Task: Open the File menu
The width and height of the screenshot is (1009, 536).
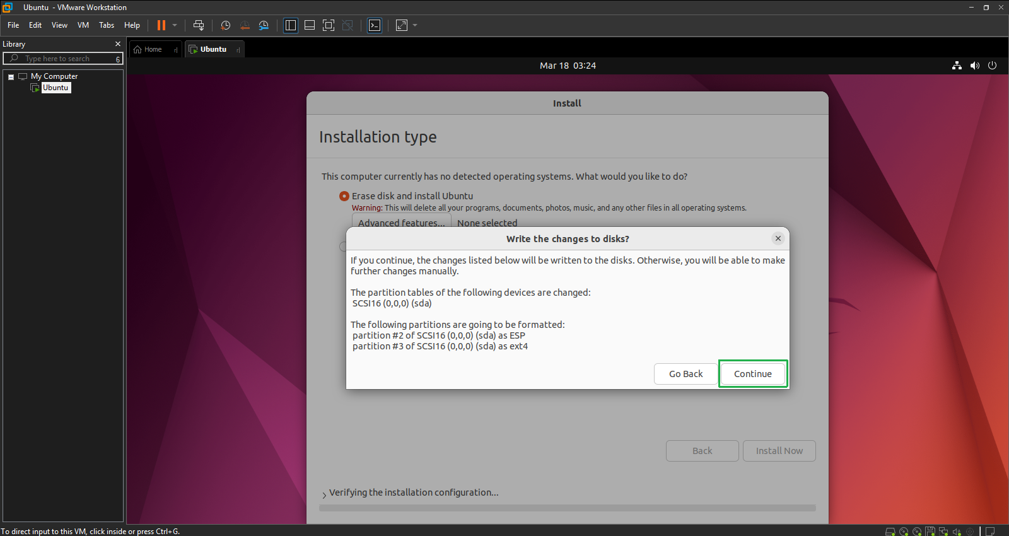Action: click(13, 25)
